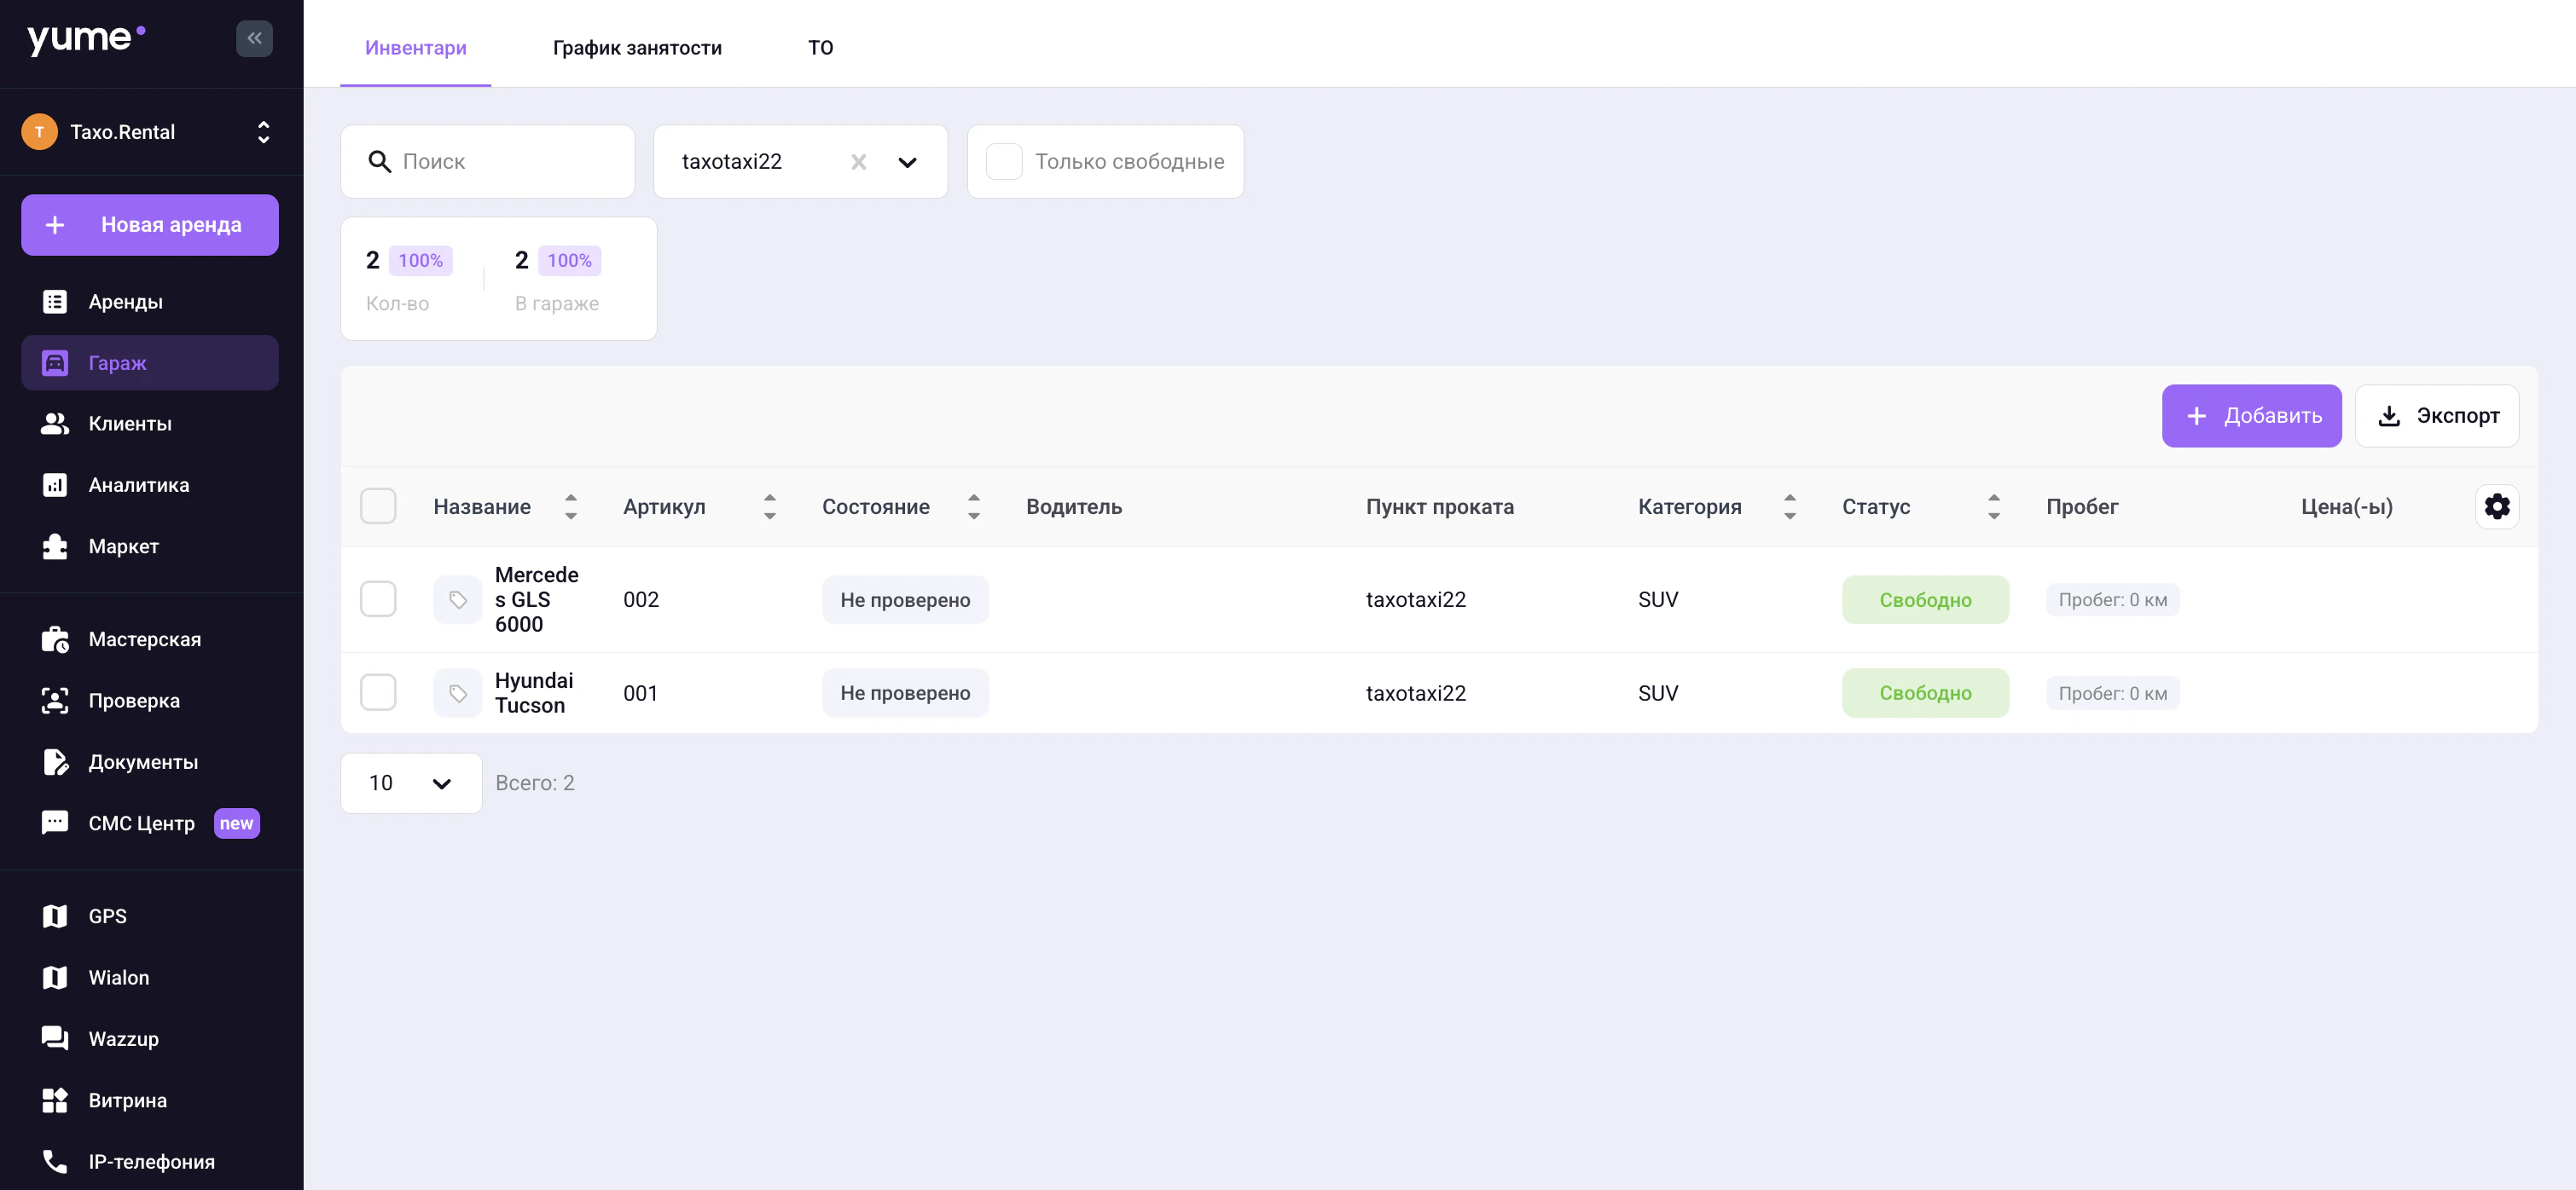The width and height of the screenshot is (2576, 1190).
Task: Open the rows-per-page dropdown showing 10
Action: (x=411, y=783)
